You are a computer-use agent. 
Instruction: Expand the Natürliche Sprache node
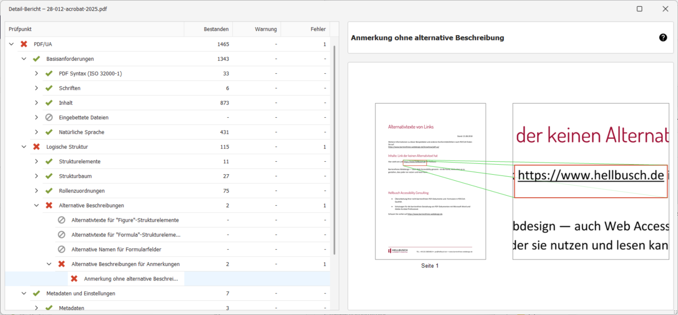tap(36, 132)
